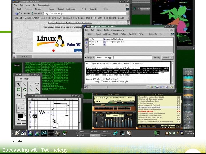Open Communicator menu in browser window
The height and width of the screenshot is (154, 206).
(44, 5)
